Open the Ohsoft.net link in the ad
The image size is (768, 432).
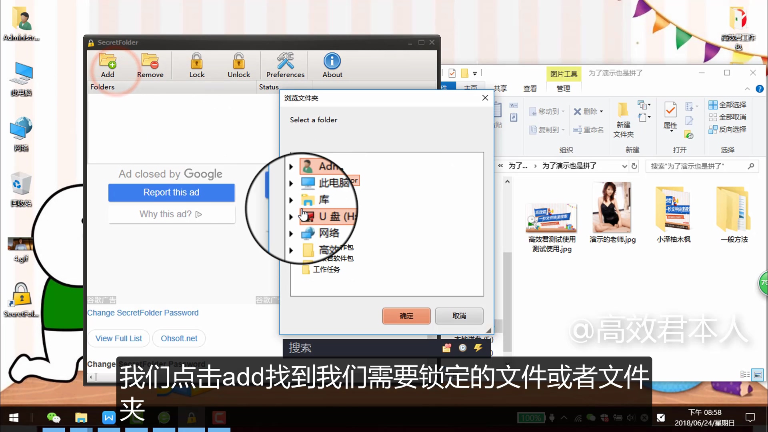click(x=178, y=338)
